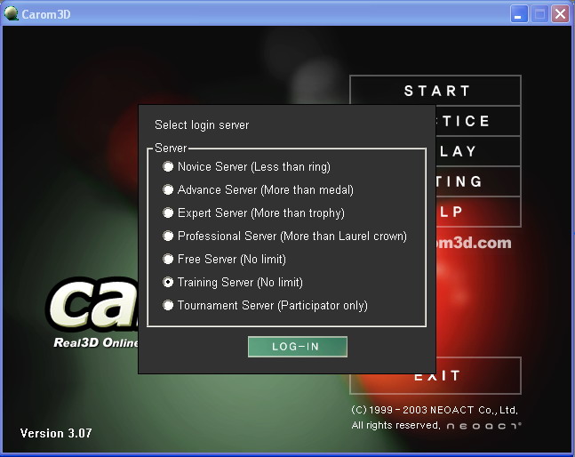Close the Carom3D window
575x457 pixels.
(560, 14)
